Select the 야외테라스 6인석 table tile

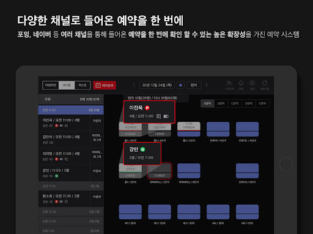tap(189, 171)
